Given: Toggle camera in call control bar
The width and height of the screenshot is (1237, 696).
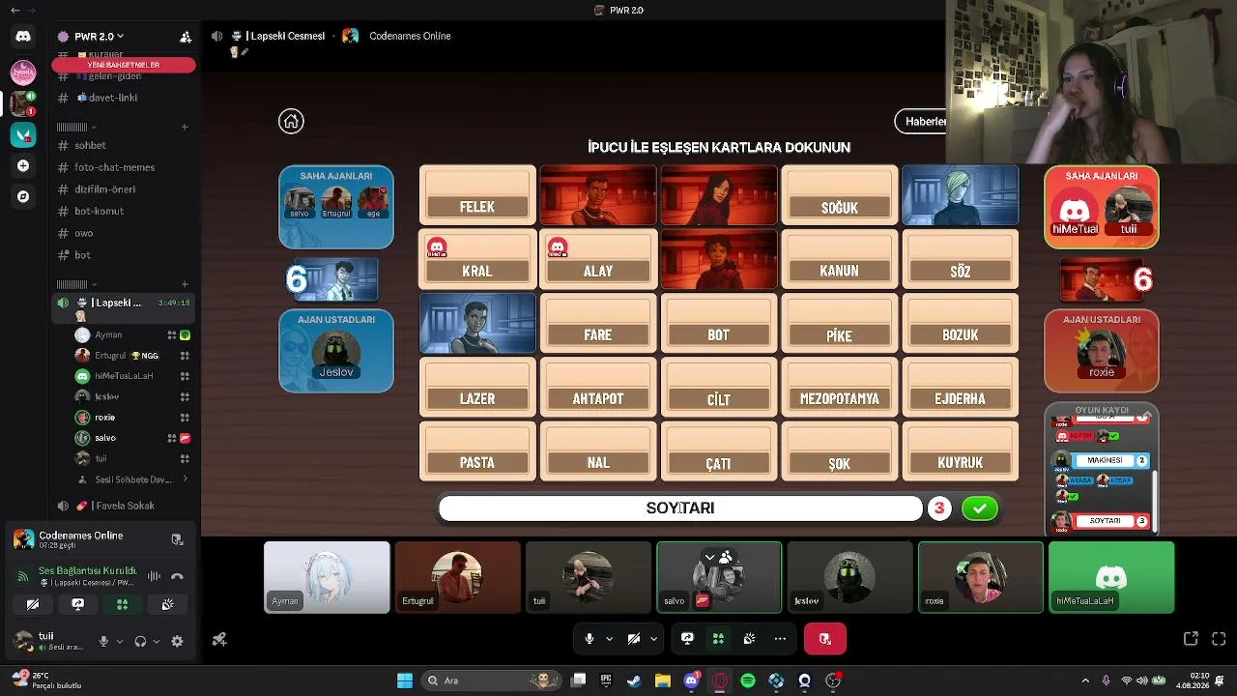Looking at the screenshot, I should [x=633, y=639].
